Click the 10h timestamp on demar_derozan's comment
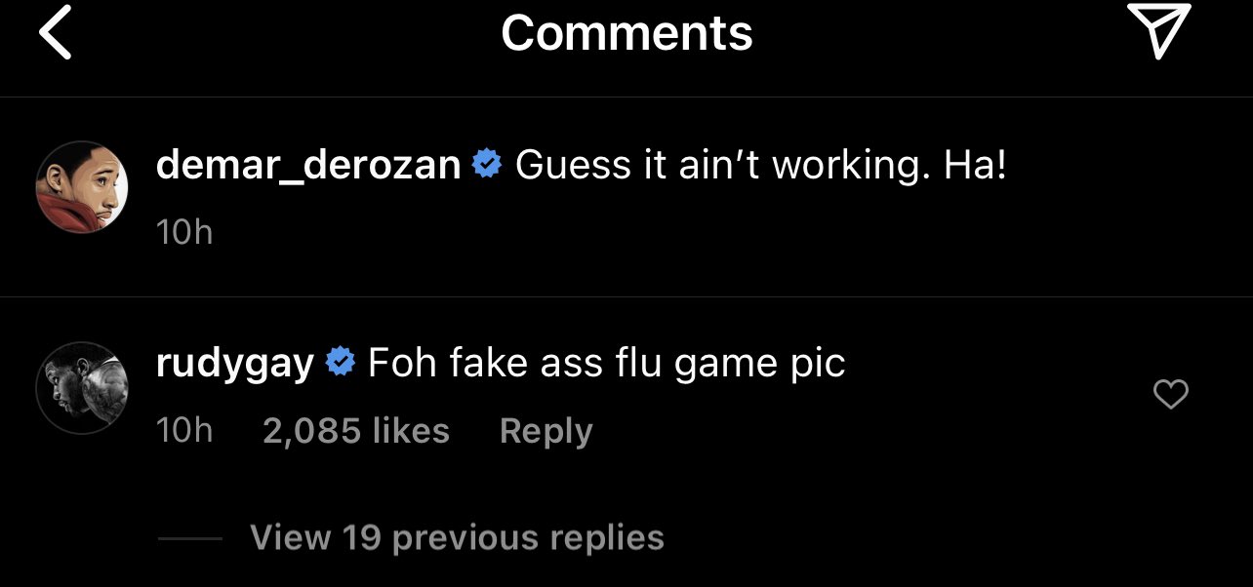The width and height of the screenshot is (1253, 587). [184, 231]
